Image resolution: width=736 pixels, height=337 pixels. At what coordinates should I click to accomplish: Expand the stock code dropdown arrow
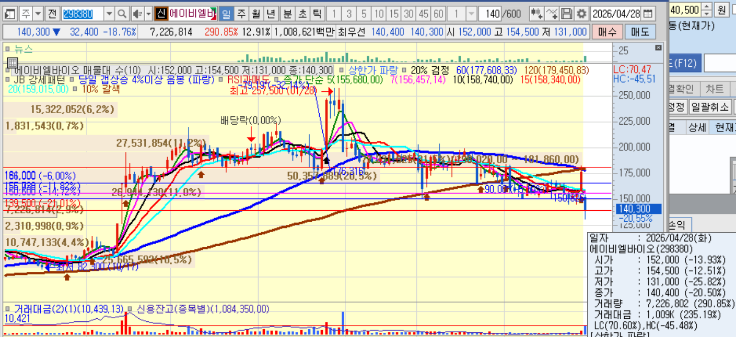[x=109, y=14]
